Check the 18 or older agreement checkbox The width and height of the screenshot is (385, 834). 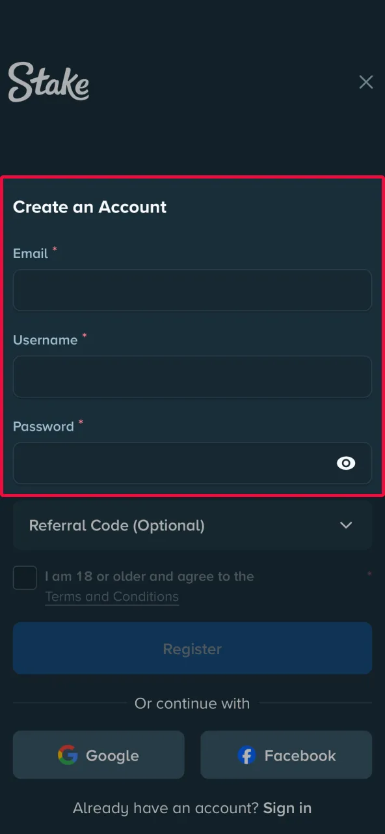click(x=25, y=577)
